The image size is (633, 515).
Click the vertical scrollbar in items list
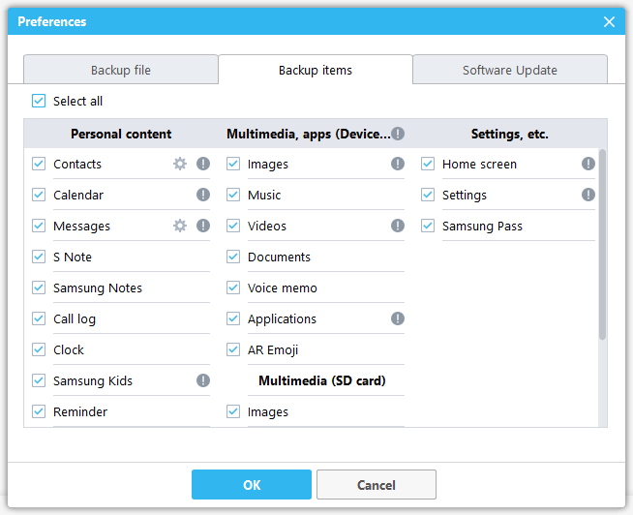click(603, 242)
